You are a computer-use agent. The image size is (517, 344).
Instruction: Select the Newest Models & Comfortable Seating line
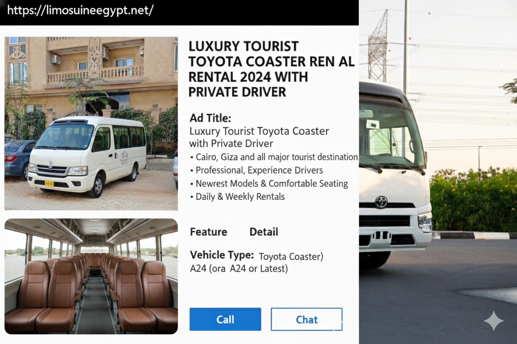(x=268, y=184)
